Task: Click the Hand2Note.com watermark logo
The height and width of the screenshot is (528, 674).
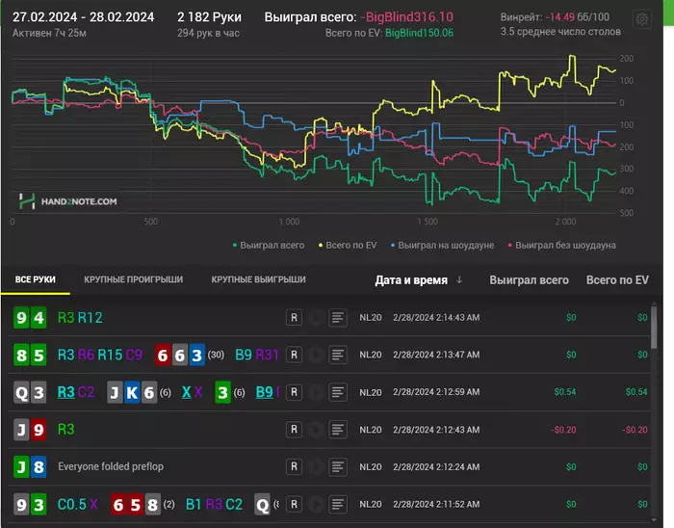Action: tap(69, 201)
